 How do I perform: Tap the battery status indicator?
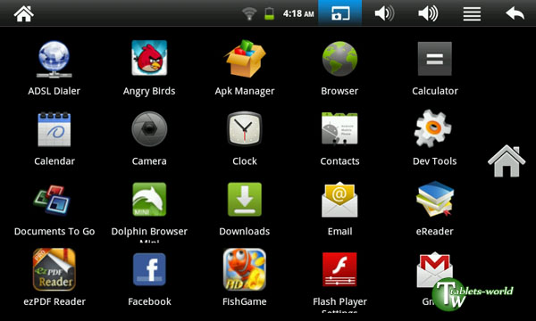tap(270, 13)
